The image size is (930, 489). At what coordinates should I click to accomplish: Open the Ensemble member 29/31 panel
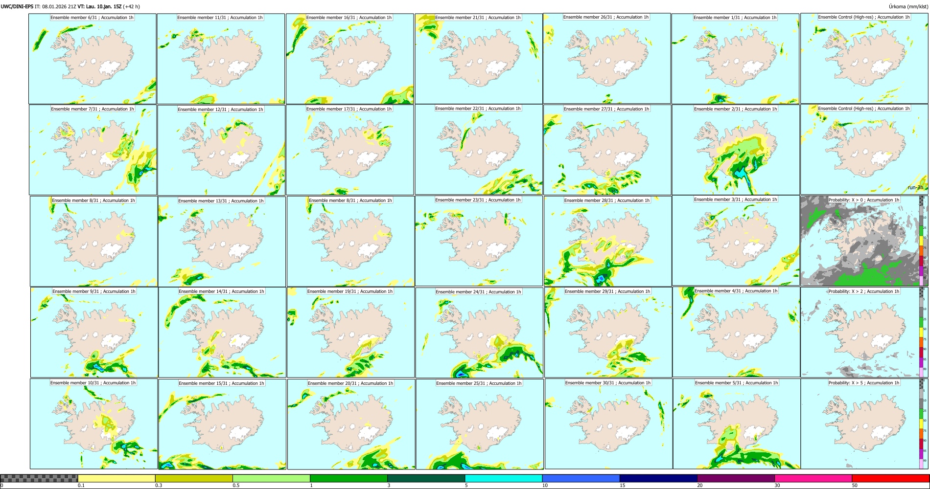tap(608, 333)
